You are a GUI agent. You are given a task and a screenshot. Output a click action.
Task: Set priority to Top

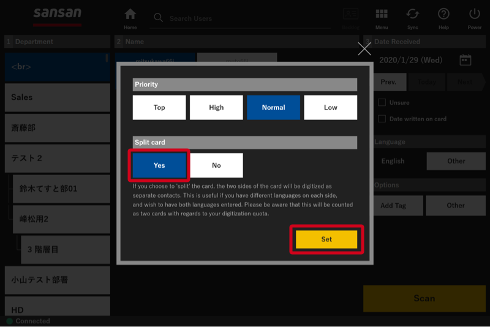pyautogui.click(x=159, y=108)
